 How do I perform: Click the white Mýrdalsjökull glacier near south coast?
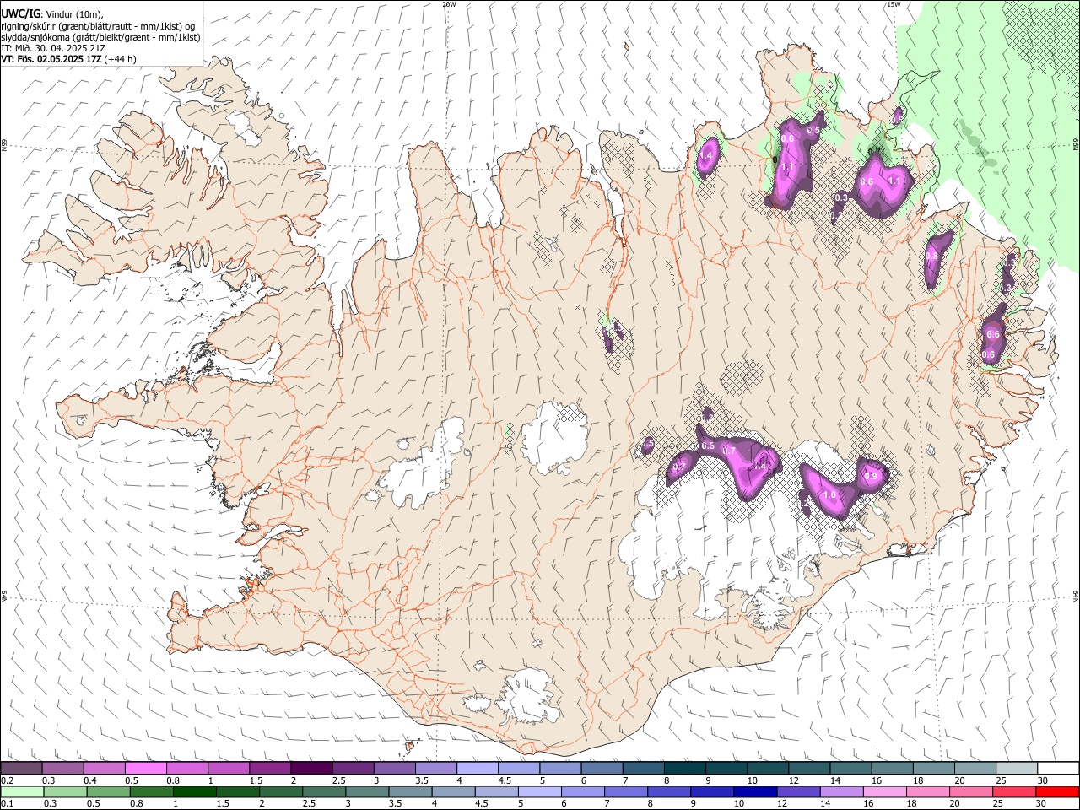click(x=527, y=698)
